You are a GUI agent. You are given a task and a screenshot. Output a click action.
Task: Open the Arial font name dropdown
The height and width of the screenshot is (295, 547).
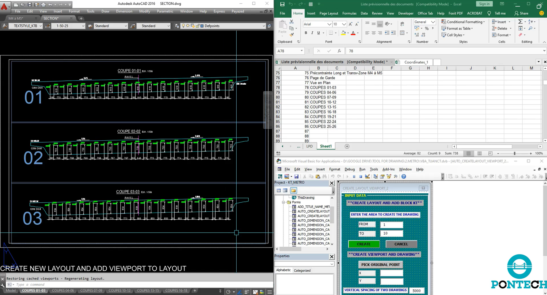point(329,24)
